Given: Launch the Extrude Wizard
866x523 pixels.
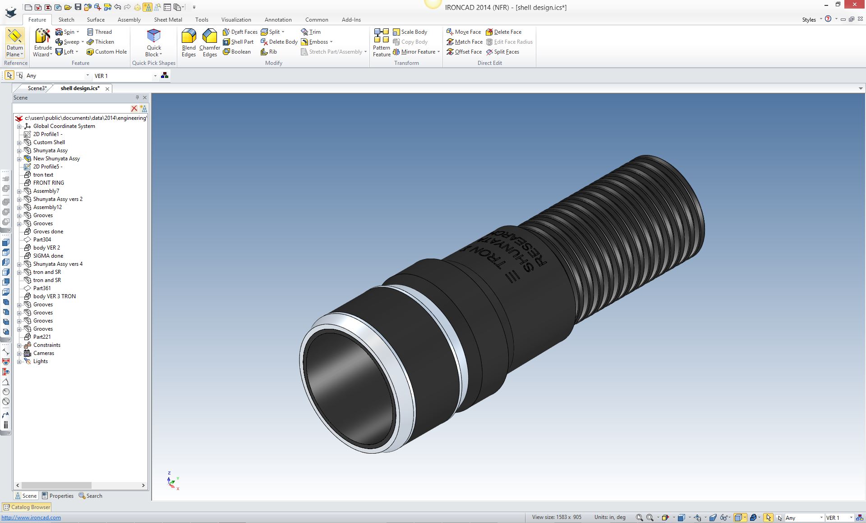Looking at the screenshot, I should coord(43,43).
